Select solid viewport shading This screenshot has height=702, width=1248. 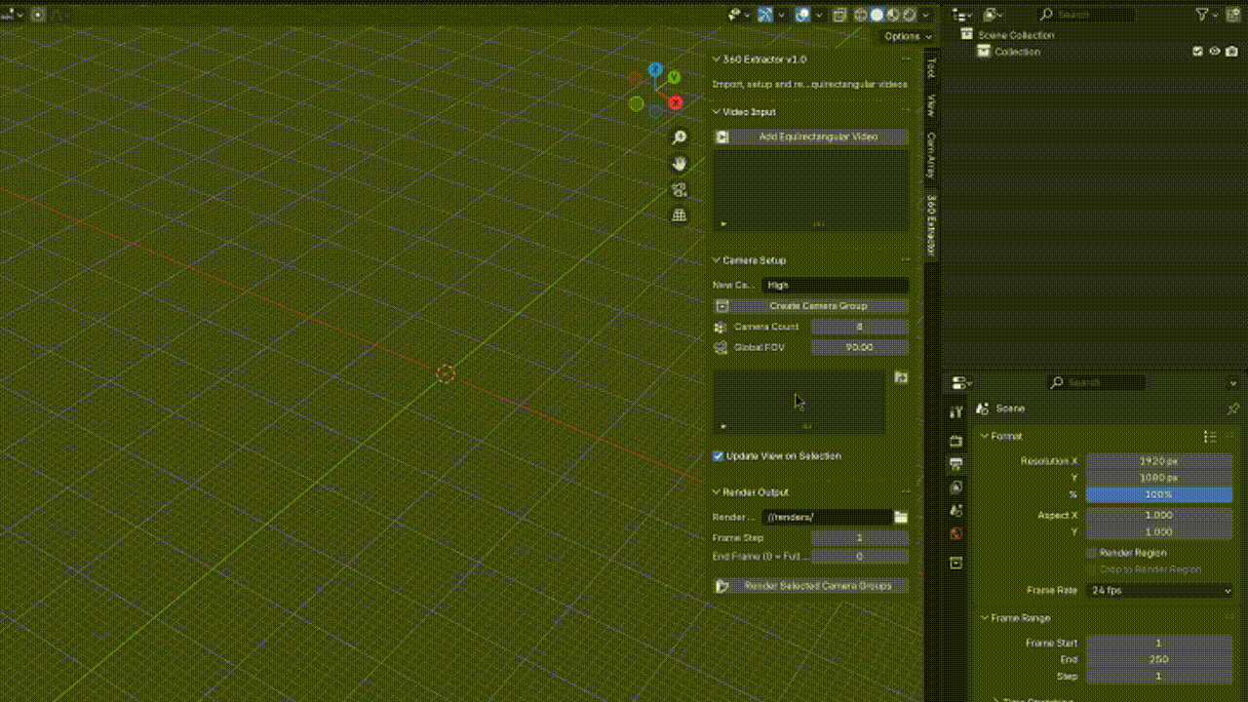pos(877,15)
